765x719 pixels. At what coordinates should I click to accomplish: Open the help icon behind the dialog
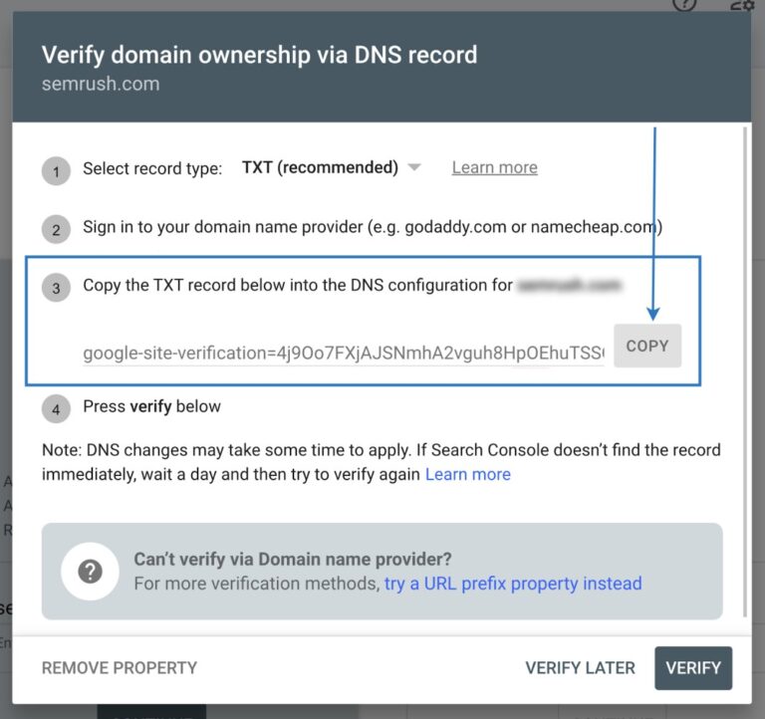coord(684,5)
